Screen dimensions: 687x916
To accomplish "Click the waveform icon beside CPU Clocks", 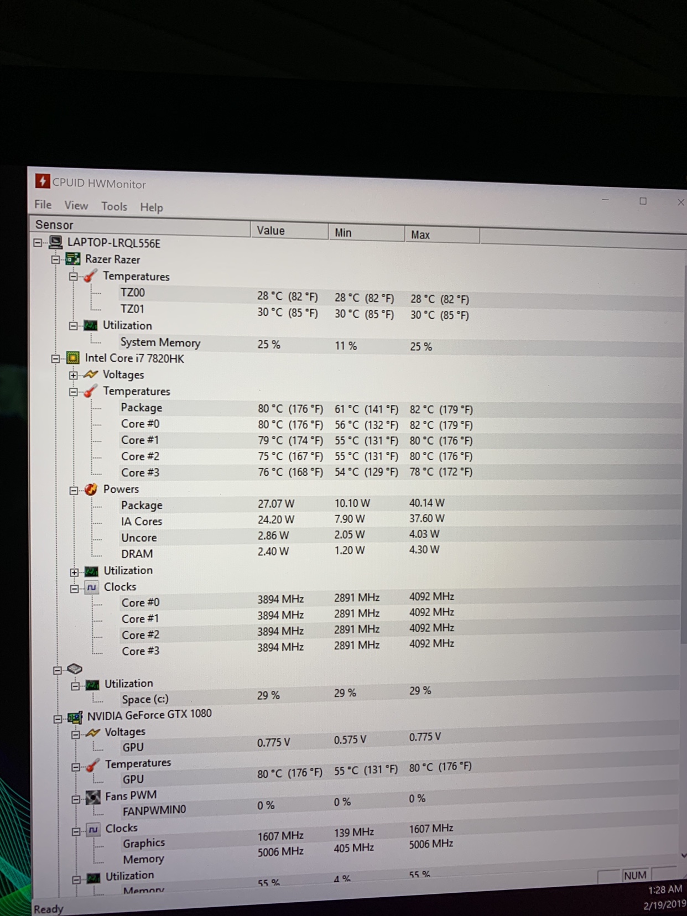I will click(92, 587).
